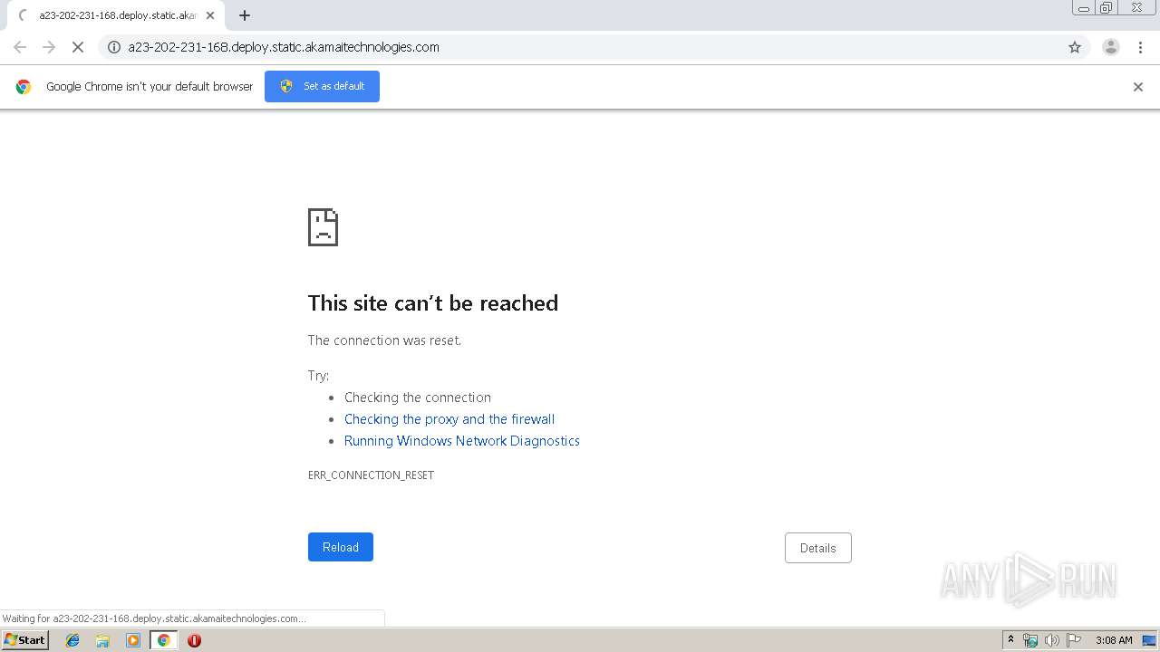Click the Reload button
This screenshot has width=1160, height=652.
341,547
